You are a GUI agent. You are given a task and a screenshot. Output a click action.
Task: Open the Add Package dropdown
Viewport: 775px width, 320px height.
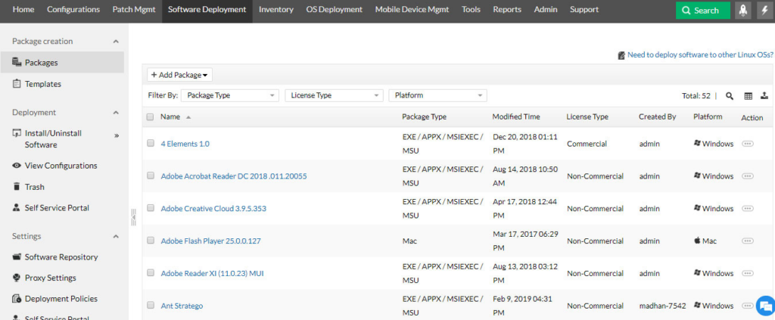tap(179, 75)
